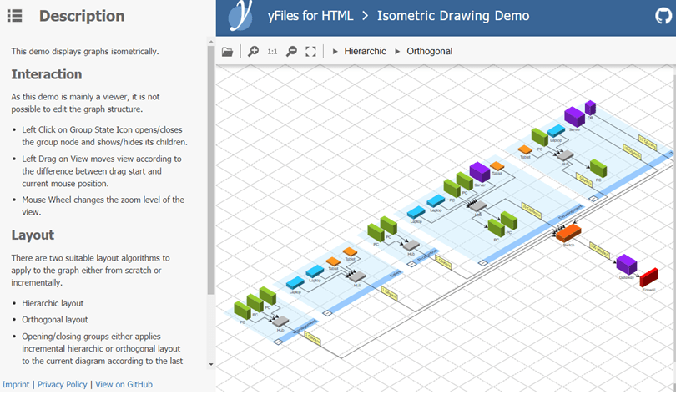Click the Sales group header label
This screenshot has height=400, width=676.
click(x=395, y=275)
